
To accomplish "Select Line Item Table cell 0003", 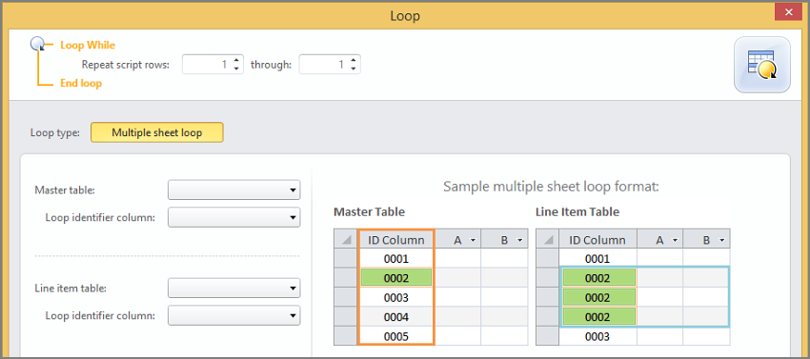I will 597,336.
